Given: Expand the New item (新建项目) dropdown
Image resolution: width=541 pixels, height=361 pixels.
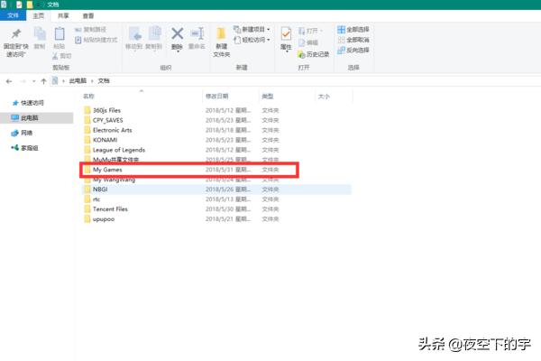Looking at the screenshot, I should pyautogui.click(x=253, y=29).
